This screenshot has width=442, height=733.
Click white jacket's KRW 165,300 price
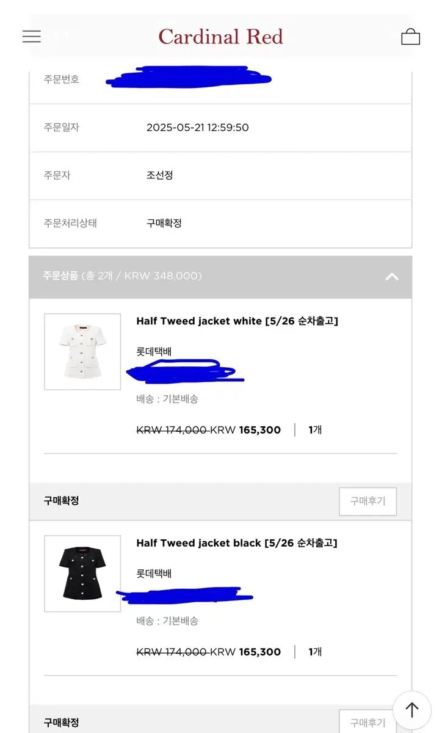245,430
